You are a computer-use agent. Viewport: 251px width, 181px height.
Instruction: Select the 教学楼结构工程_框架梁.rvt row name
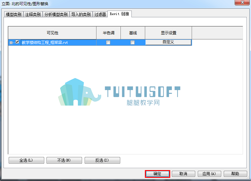pyautogui.click(x=45, y=43)
